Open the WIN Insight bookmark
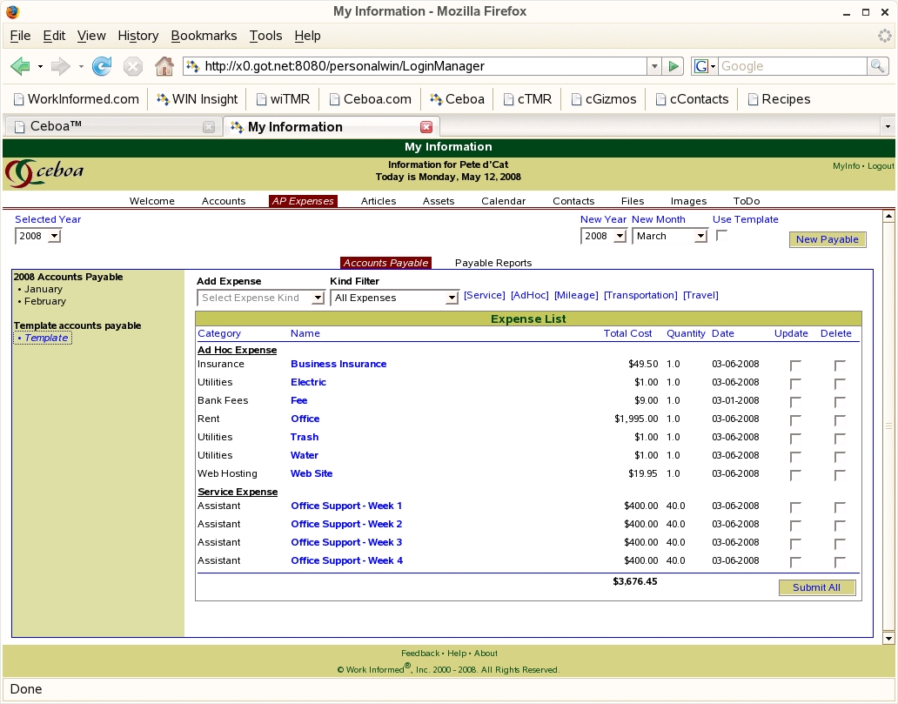898x704 pixels. pos(197,99)
